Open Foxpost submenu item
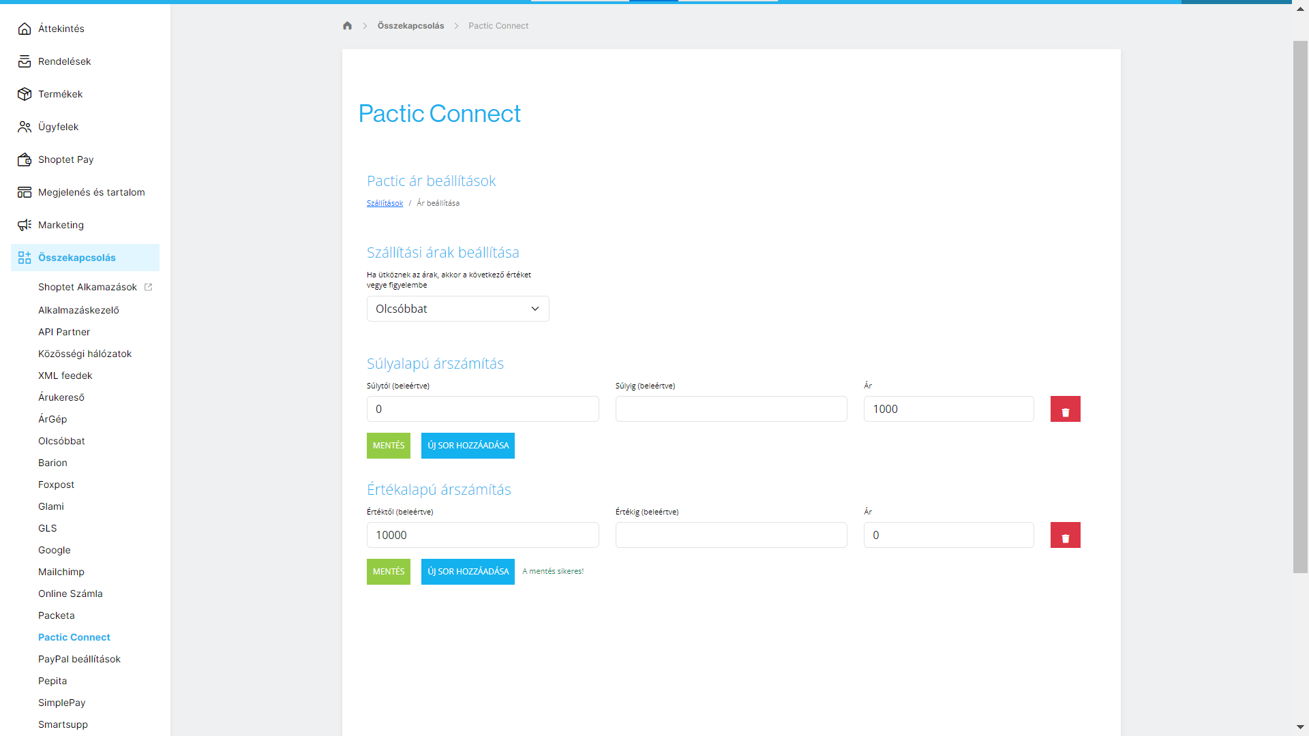 (x=56, y=485)
